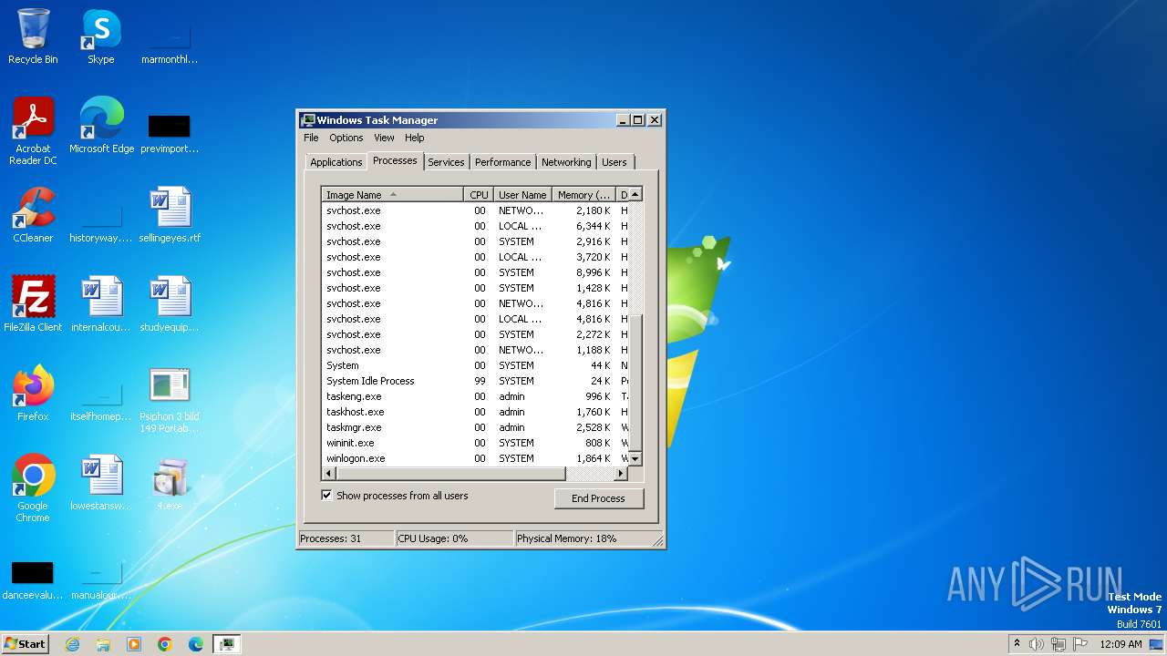
Task: Open the sellingeyes.rtf document icon
Action: [170, 215]
